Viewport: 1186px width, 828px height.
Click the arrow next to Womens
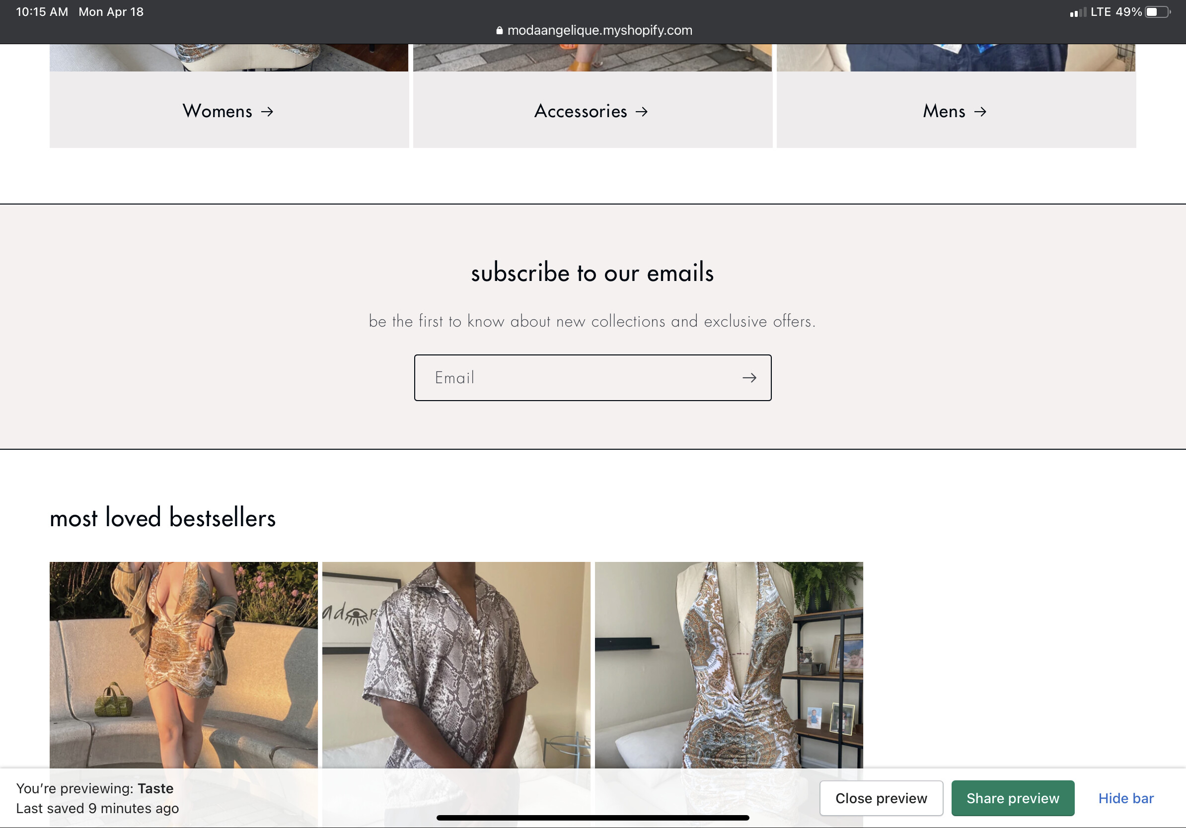pos(267,112)
